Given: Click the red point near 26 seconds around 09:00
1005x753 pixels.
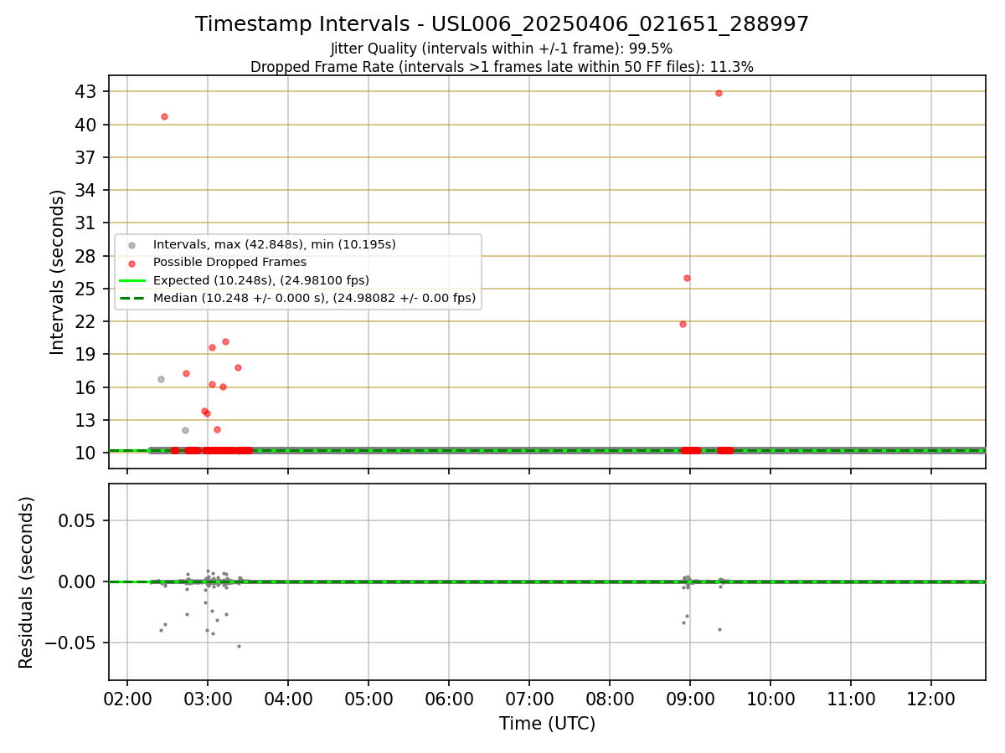Looking at the screenshot, I should (x=687, y=278).
